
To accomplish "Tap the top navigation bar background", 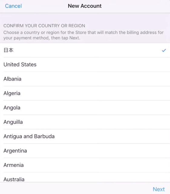I will tap(136, 6).
